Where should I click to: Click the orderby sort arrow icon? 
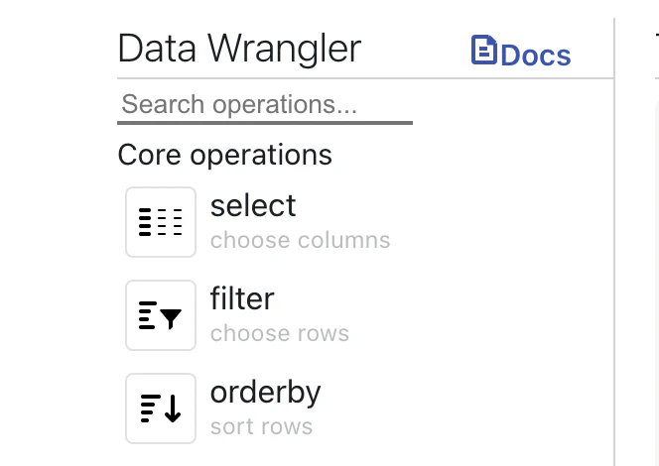161,408
